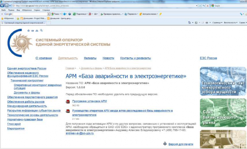Screen dimensions: 247x149
Task: Click the site envelope mail icon
Action: click(33, 31)
